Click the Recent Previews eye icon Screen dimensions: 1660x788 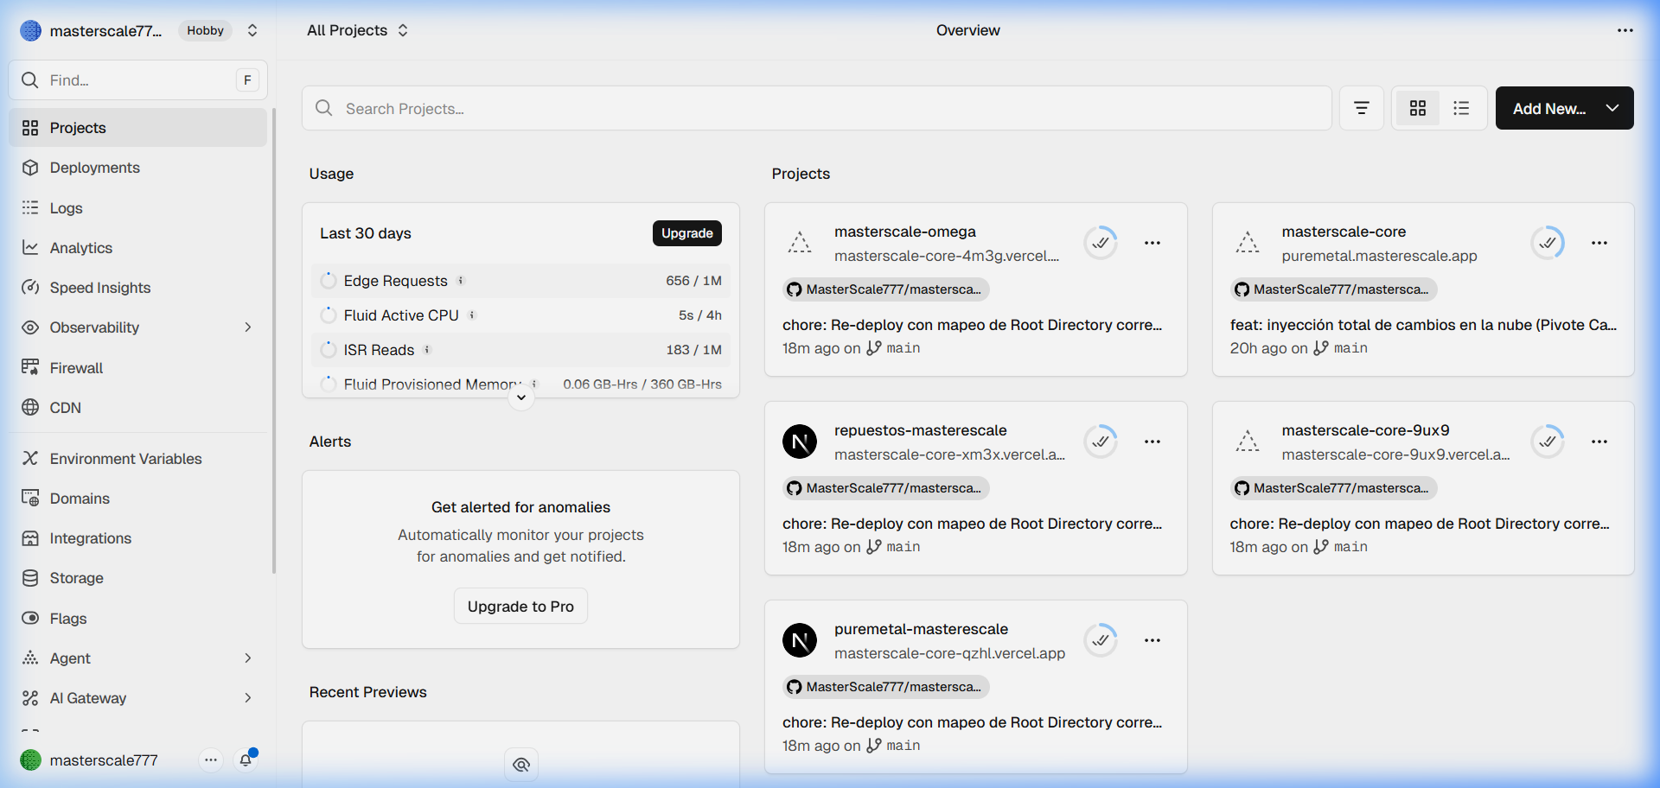521,765
